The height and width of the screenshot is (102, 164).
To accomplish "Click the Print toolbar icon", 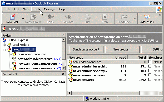I will (x=87, y=17).
